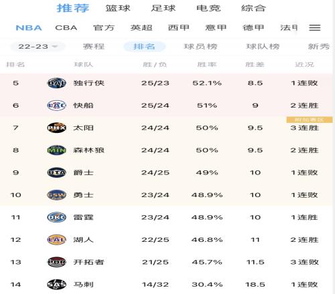Open the 爵士 team name
This screenshot has width=335, height=294.
pos(84,172)
